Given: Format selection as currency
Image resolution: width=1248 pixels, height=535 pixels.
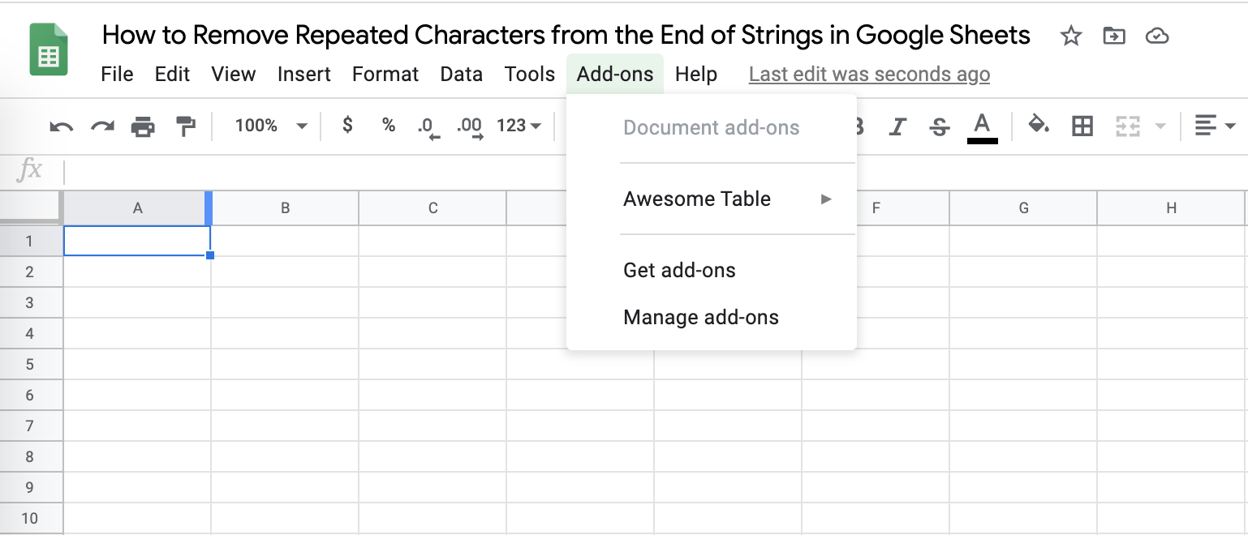Looking at the screenshot, I should click(x=347, y=126).
